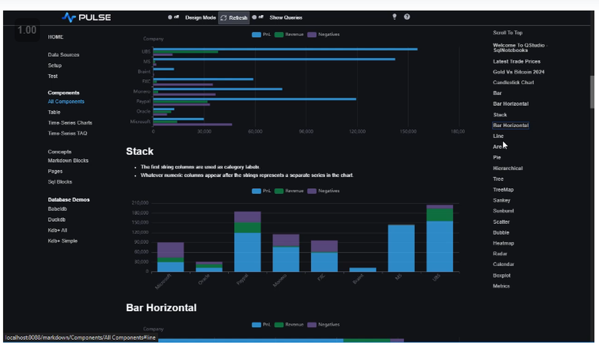Toggle Negatives series in Stack chart legend
The height and width of the screenshot is (347, 599).
(323, 191)
